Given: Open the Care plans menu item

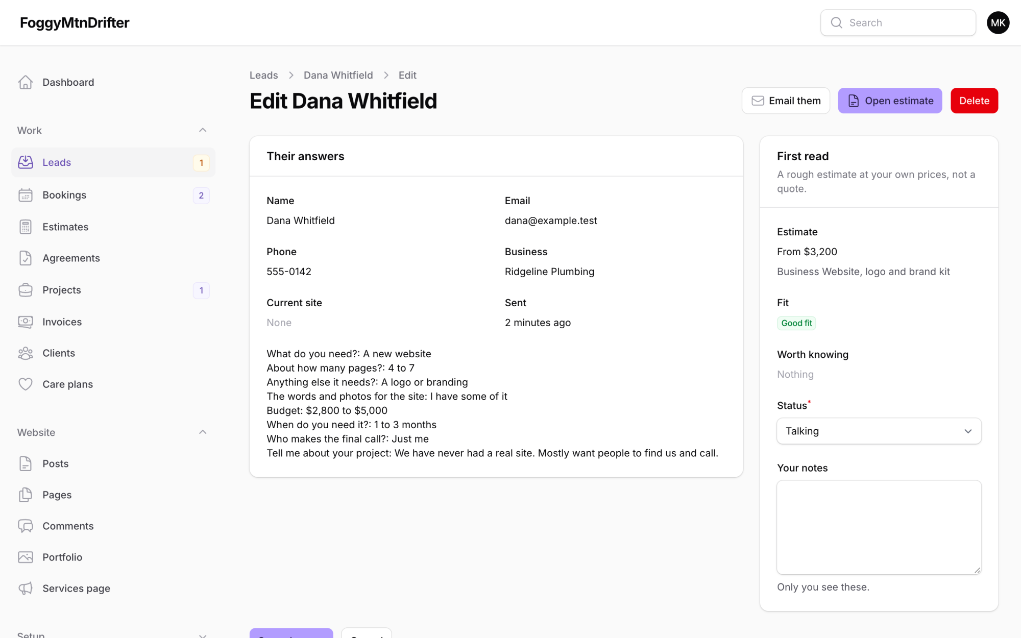Looking at the screenshot, I should click(113, 384).
